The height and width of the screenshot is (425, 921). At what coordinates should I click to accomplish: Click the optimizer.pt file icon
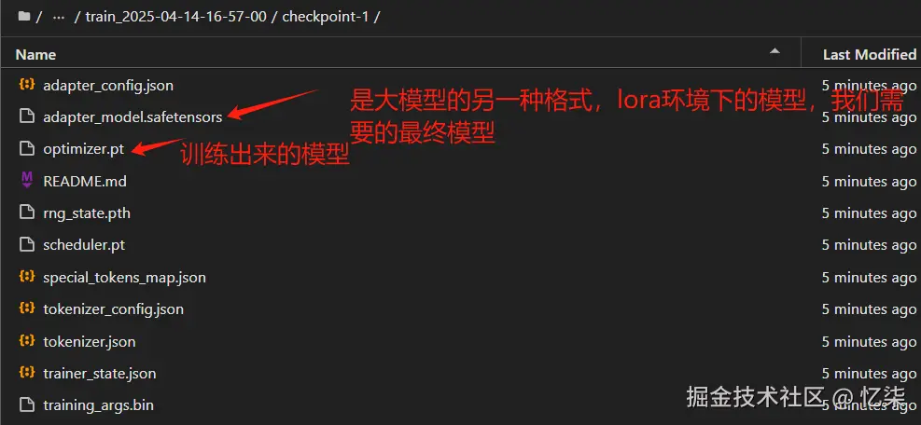point(26,148)
